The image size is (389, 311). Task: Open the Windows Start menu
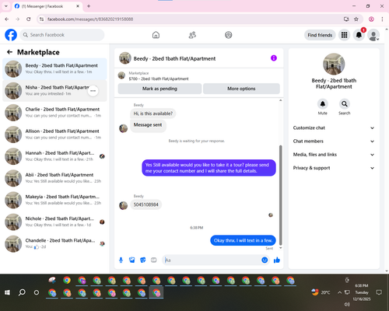pyautogui.click(x=7, y=292)
